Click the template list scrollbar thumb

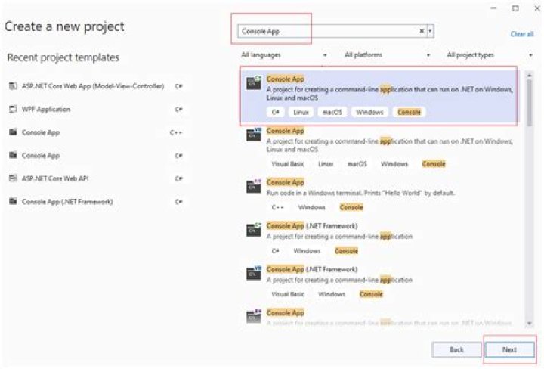(529, 102)
